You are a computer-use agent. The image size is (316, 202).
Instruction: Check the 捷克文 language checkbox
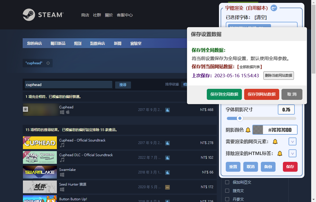click(227, 191)
